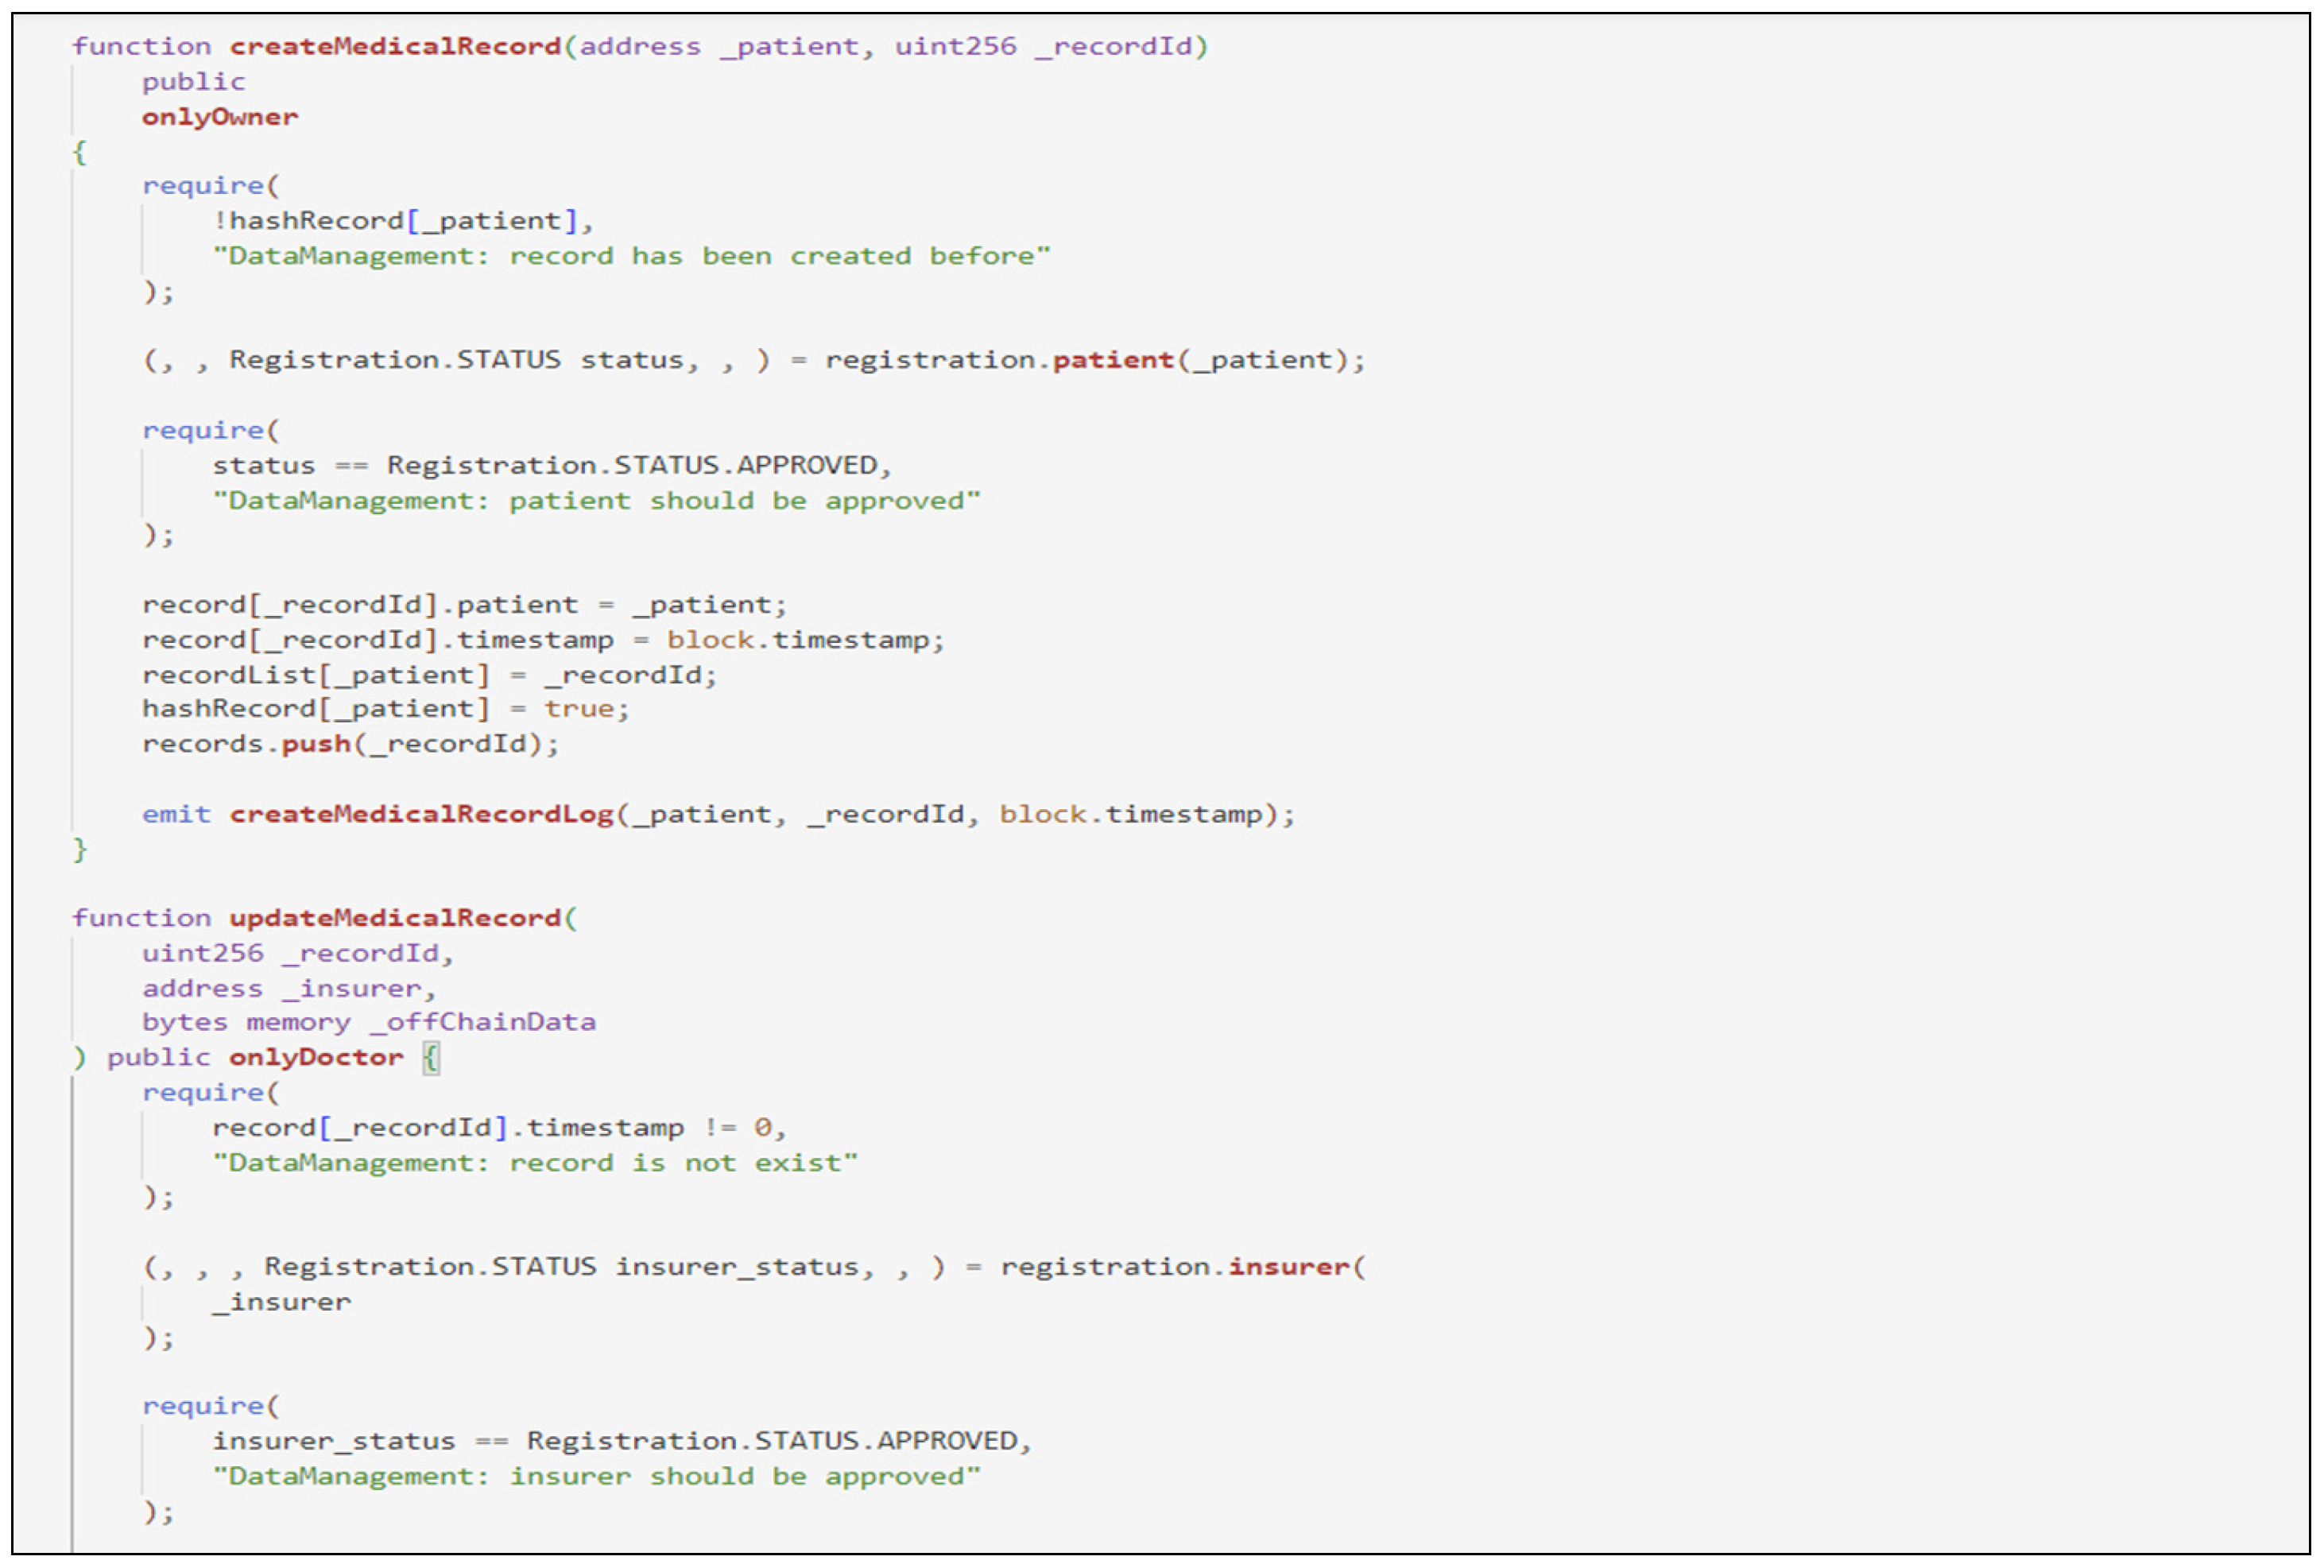Click the onlyOwner modifier text
The height and width of the screenshot is (1568, 2324).
[x=219, y=117]
